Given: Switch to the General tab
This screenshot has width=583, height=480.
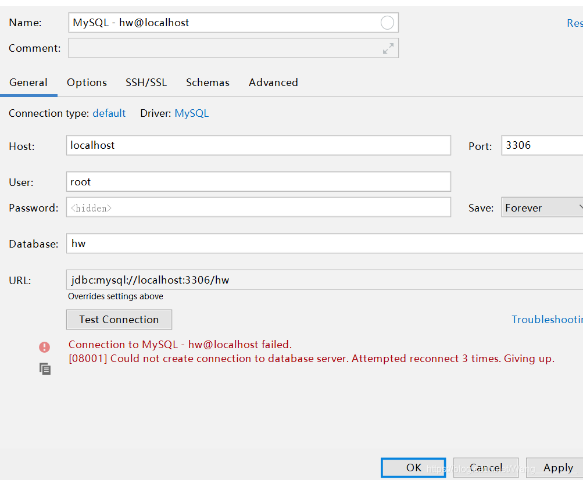Looking at the screenshot, I should coord(28,82).
